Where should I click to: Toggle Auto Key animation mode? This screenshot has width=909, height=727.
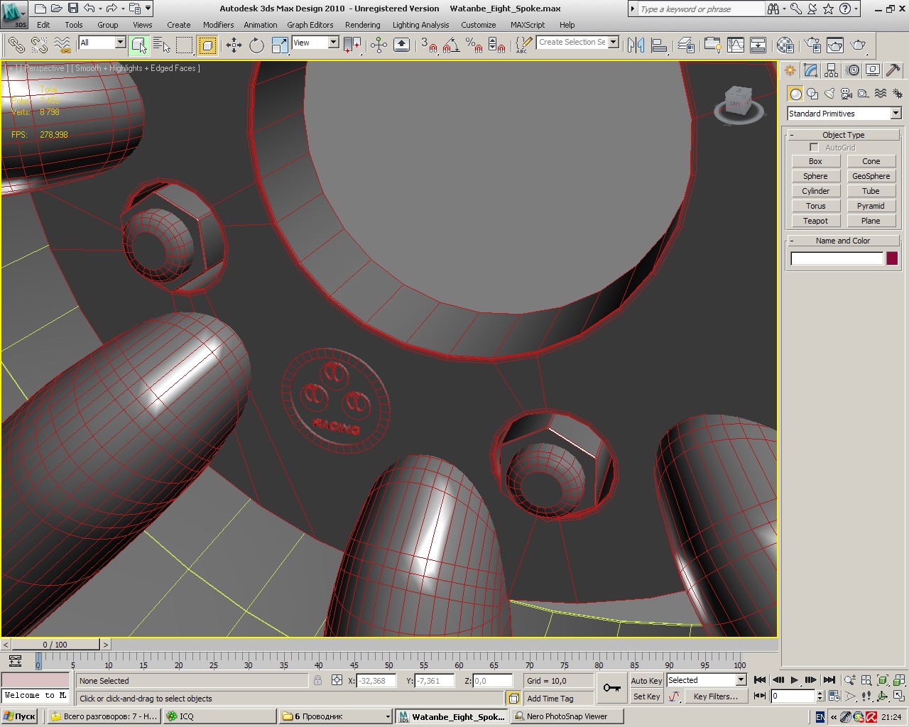646,680
